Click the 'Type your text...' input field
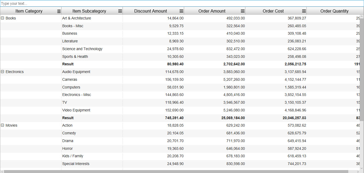The image size is (364, 173). [182, 4]
